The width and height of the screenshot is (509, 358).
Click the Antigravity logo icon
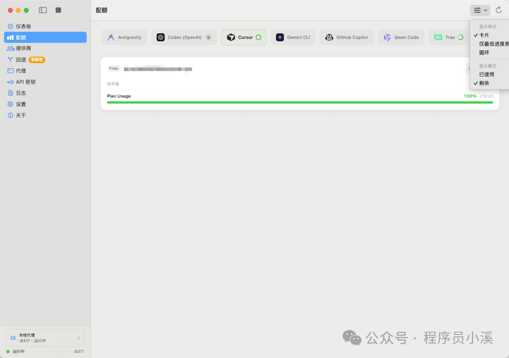click(111, 37)
